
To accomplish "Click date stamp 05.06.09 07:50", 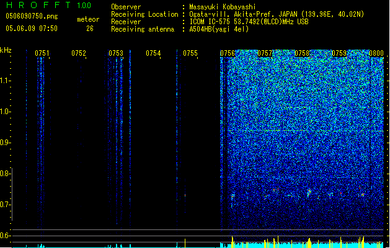I will [x=32, y=29].
